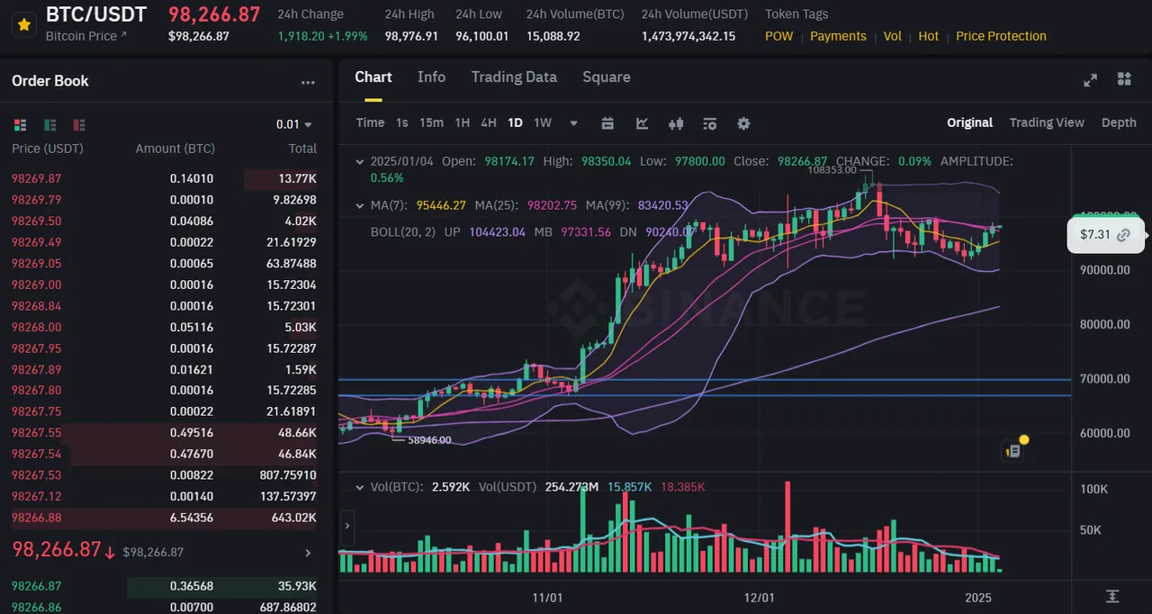The image size is (1152, 614).
Task: Collapse the MA indicator legend
Action: coord(360,205)
